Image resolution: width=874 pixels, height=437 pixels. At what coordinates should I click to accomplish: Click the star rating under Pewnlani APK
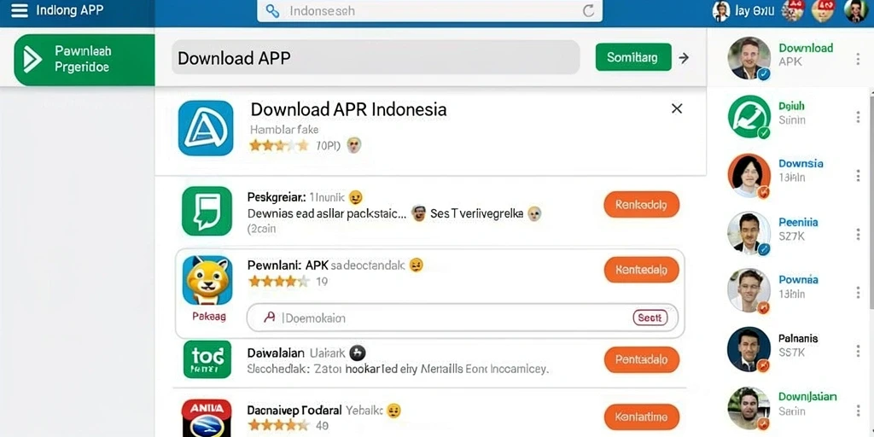coord(279,282)
